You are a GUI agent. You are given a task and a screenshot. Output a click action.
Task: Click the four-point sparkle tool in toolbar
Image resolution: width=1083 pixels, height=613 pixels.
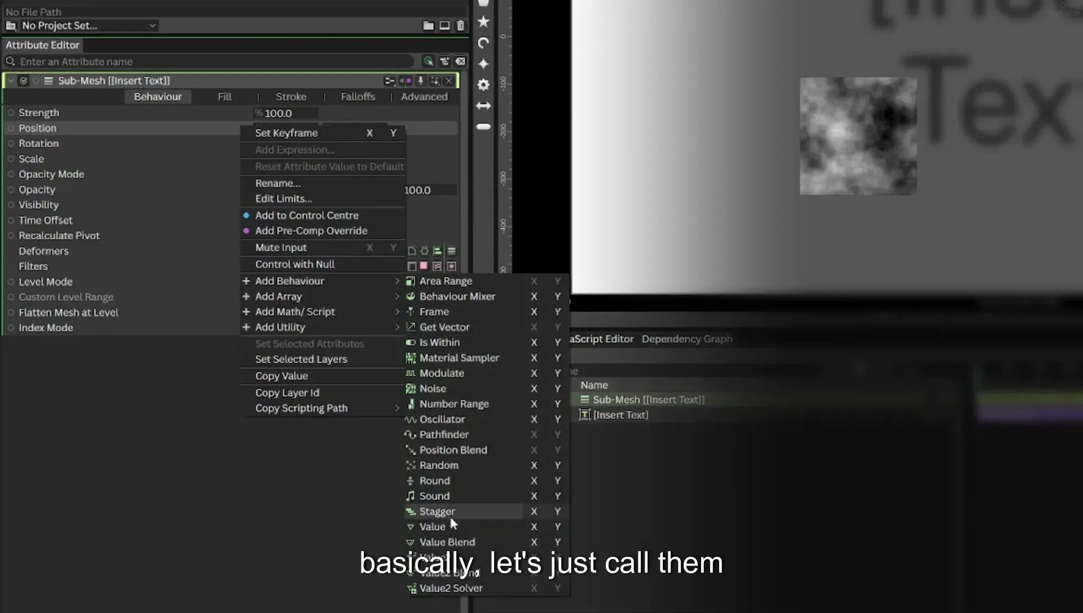click(x=483, y=64)
